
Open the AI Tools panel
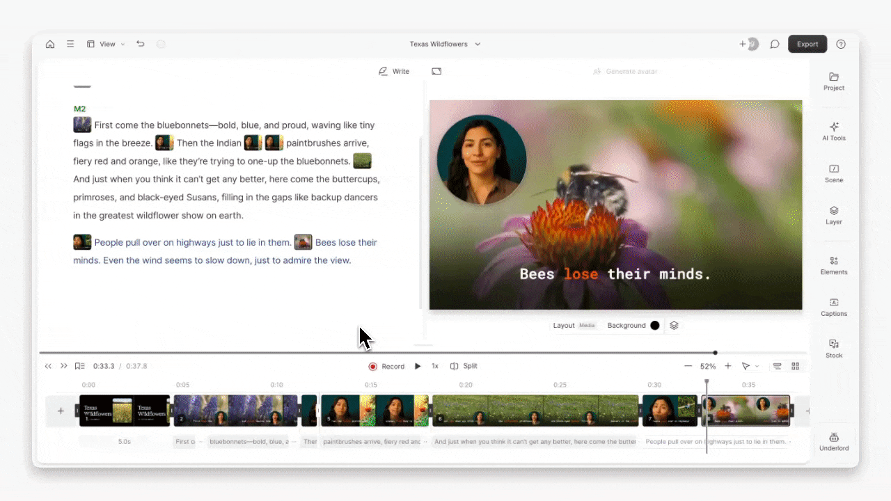(x=834, y=131)
